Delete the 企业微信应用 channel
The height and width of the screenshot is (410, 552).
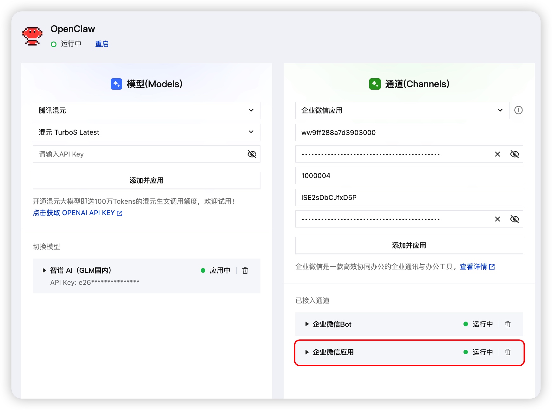click(x=508, y=352)
